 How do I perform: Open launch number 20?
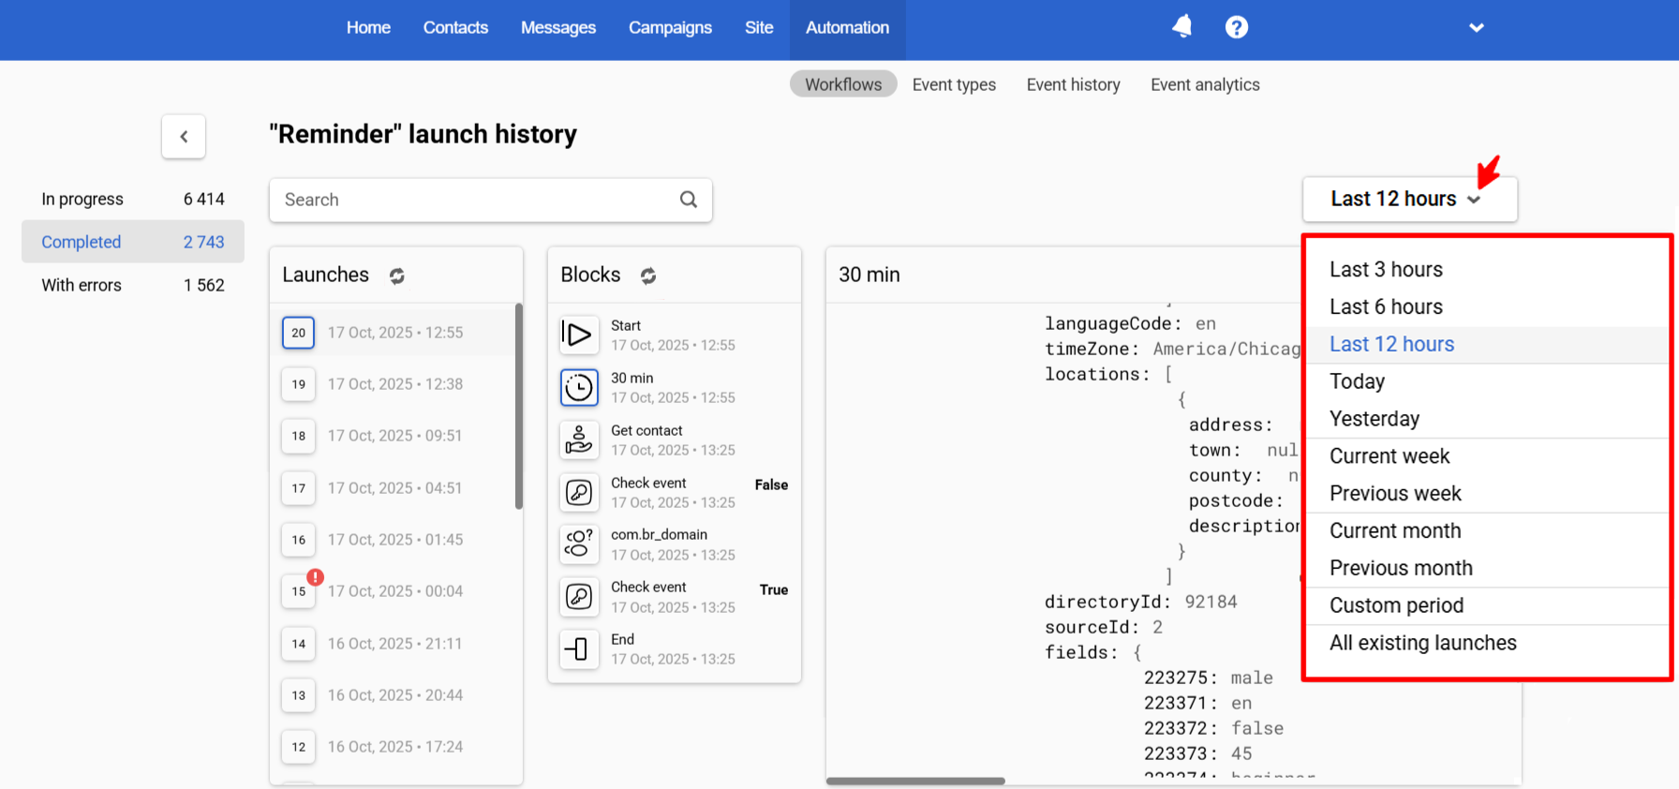click(298, 333)
